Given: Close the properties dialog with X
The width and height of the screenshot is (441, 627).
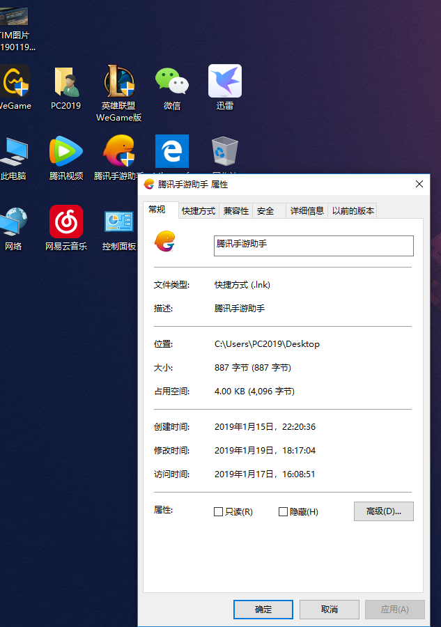Looking at the screenshot, I should 419,184.
